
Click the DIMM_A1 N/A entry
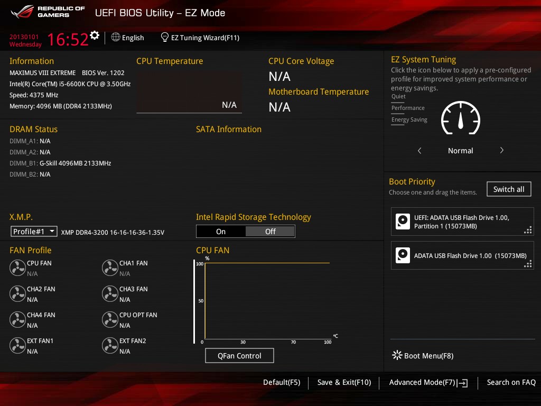click(x=30, y=141)
